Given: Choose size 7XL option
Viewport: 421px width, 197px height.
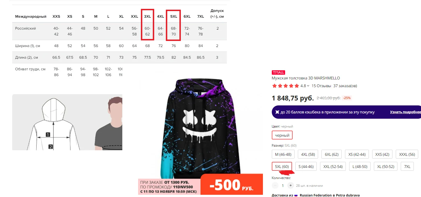Looking at the screenshot, I should coord(407,167).
